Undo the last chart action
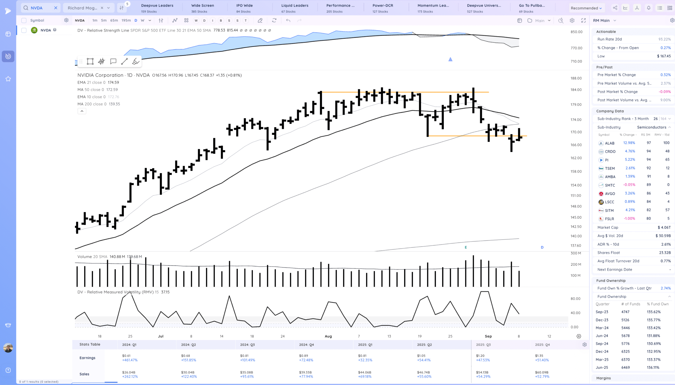The height and width of the screenshot is (385, 675). (288, 20)
